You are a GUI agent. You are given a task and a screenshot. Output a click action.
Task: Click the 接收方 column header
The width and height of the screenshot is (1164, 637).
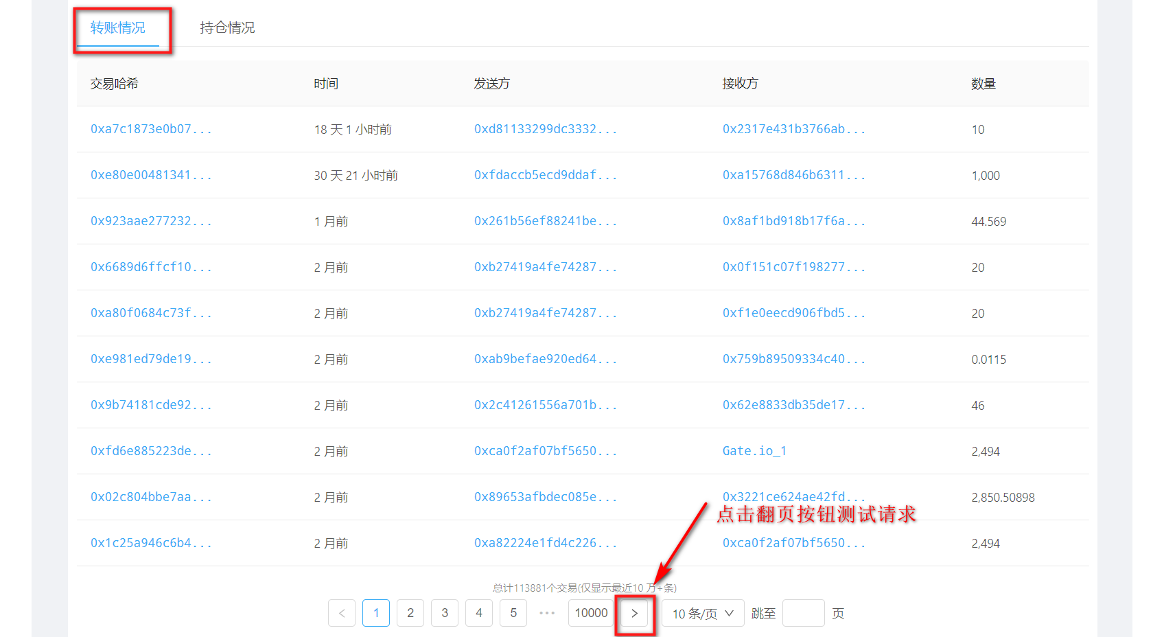[x=741, y=84]
